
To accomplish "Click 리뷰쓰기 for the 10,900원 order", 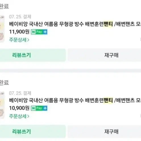I will (33, 132).
